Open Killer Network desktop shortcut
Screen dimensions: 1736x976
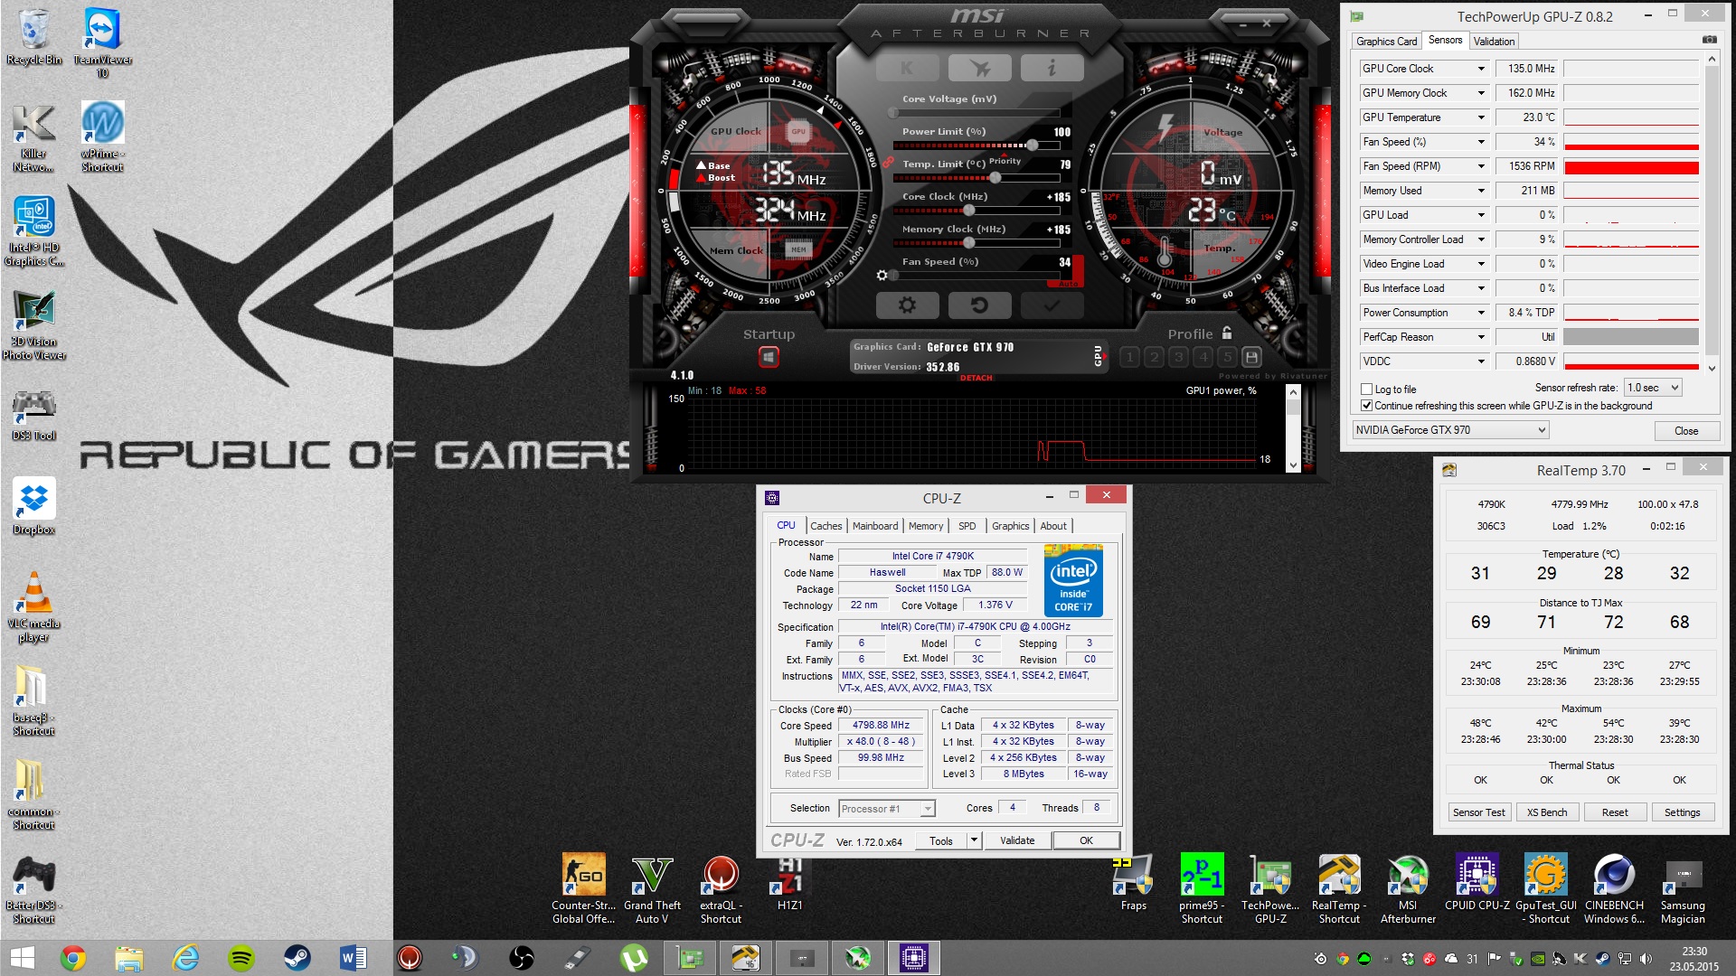34,137
